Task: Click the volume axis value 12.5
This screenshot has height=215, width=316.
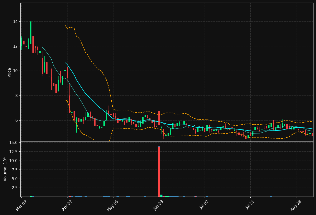Action: tap(14, 152)
